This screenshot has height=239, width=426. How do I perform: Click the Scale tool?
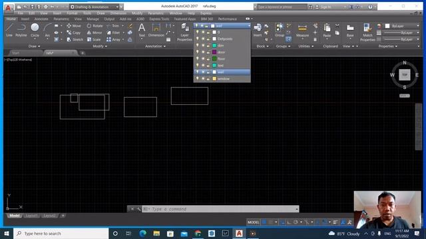(94, 39)
